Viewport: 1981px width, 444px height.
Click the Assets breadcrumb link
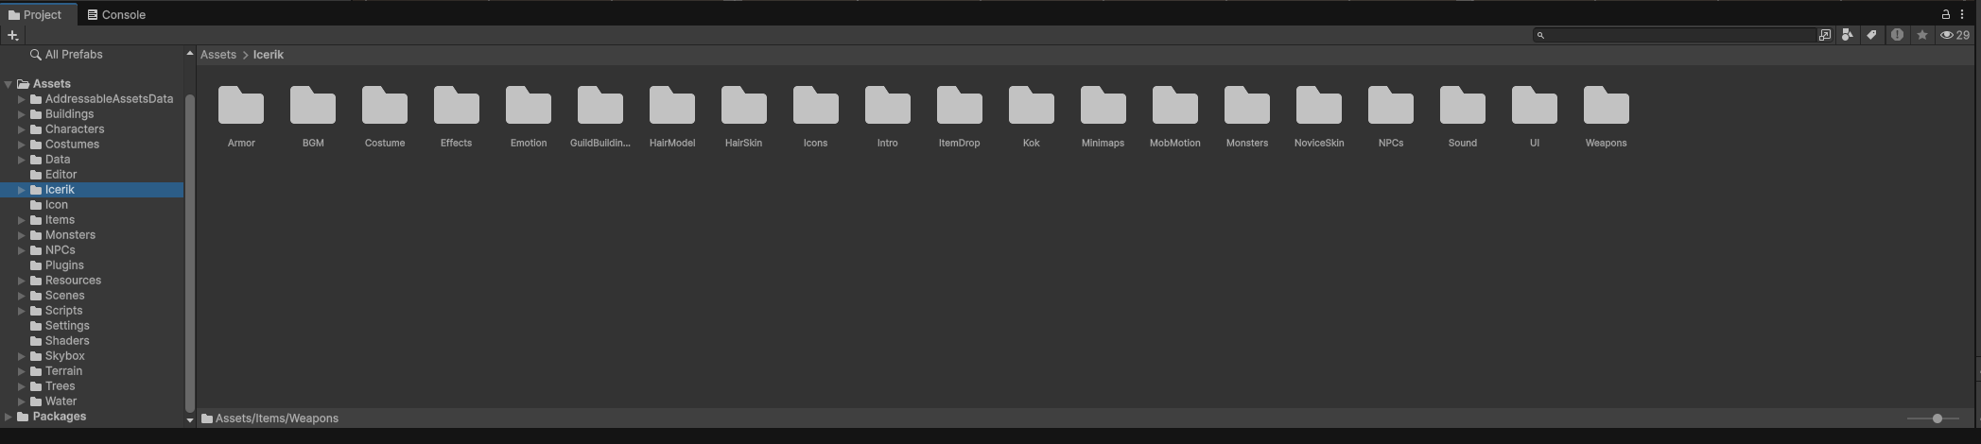[218, 55]
